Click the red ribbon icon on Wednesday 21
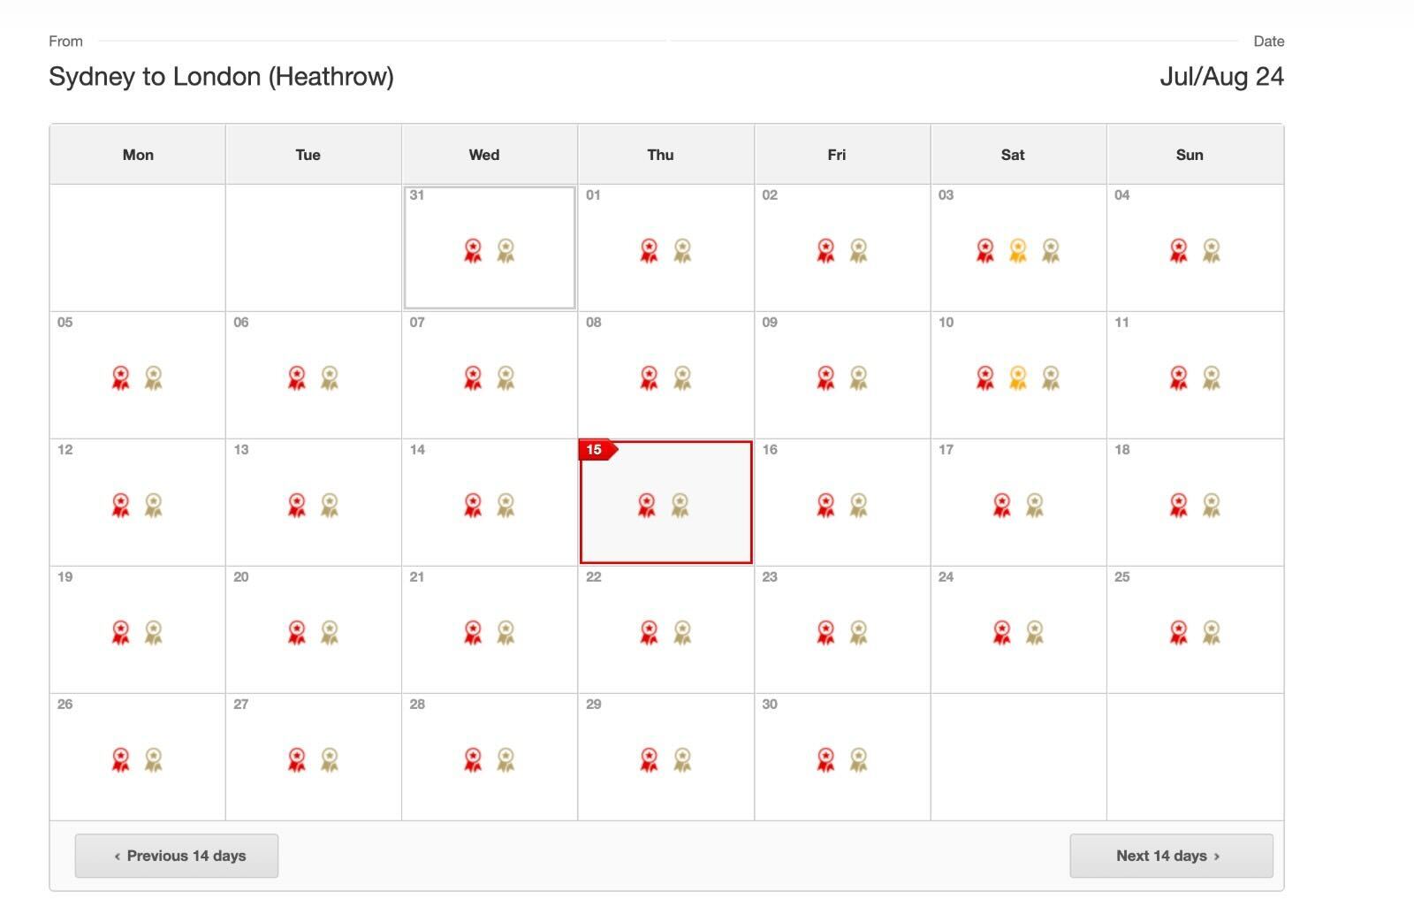 click(473, 633)
